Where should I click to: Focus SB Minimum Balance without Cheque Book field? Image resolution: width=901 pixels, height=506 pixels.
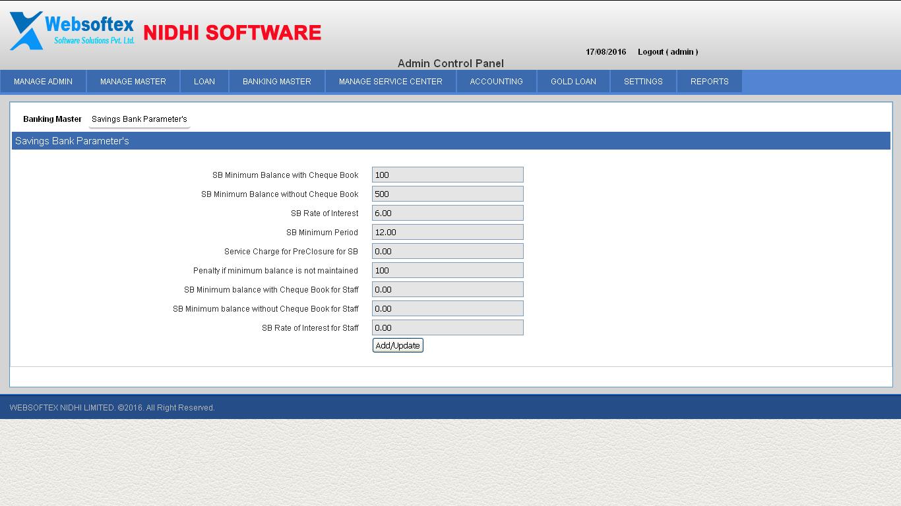(448, 194)
